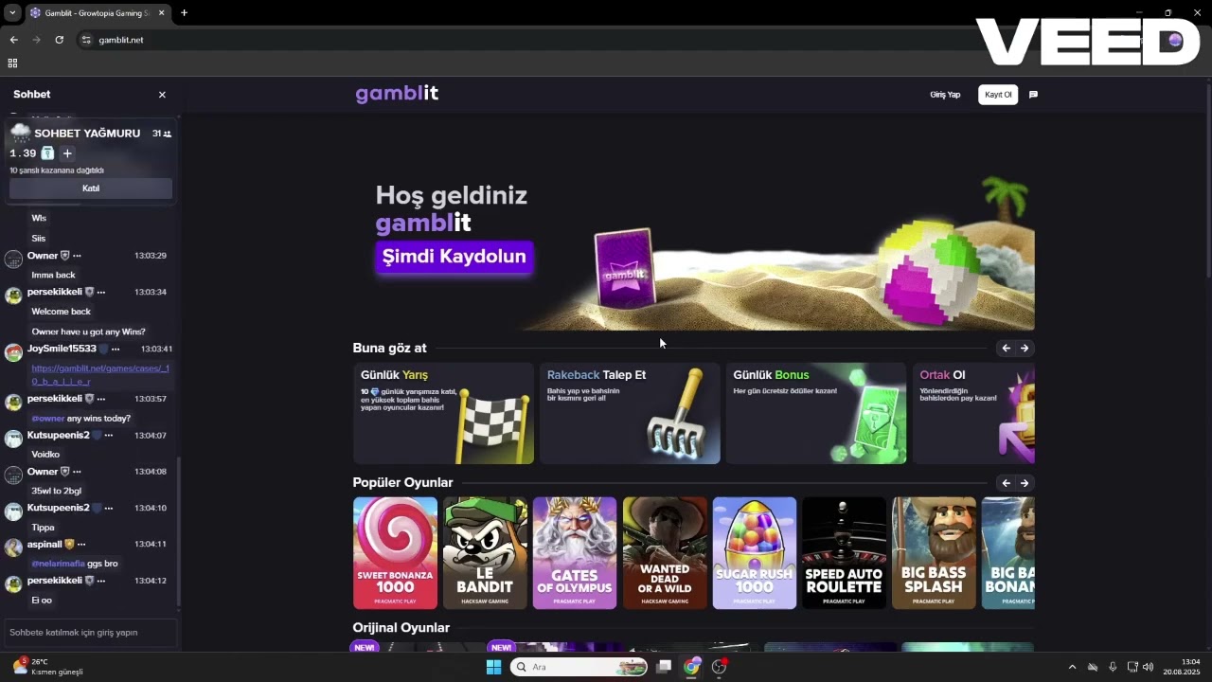1212x682 pixels.
Task: Click the @owner mention in chat
Action: pyautogui.click(x=46, y=419)
